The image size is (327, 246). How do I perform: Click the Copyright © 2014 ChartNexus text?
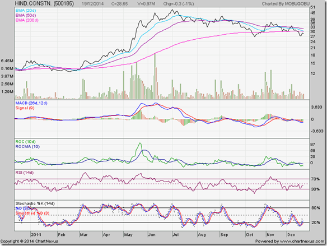point(29,241)
